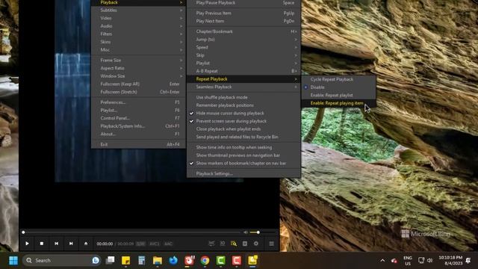Click the next track button
This screenshot has width=478, height=269.
(71, 244)
